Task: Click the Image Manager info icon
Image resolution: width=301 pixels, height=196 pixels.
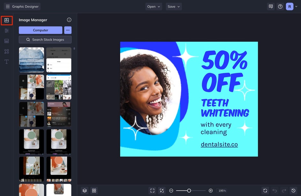Action: [69, 20]
